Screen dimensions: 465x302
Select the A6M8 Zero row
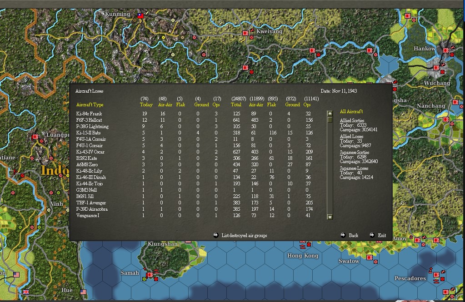coord(194,164)
